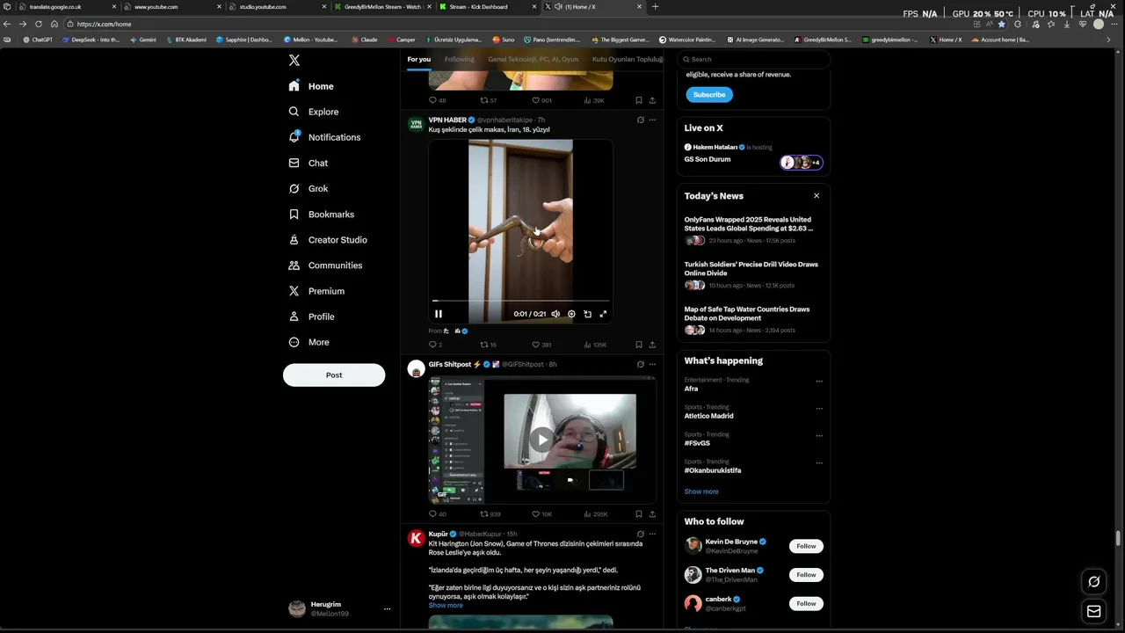Open Profile in the sidebar
This screenshot has width=1125, height=633.
pos(312,316)
